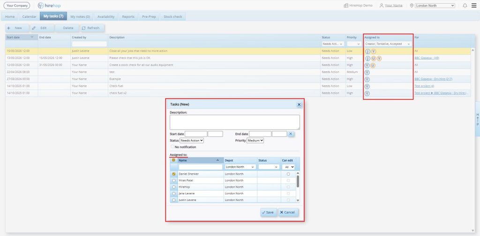Click U avatar in 'Please check that this job' row
This screenshot has height=236, width=480.
click(374, 59)
